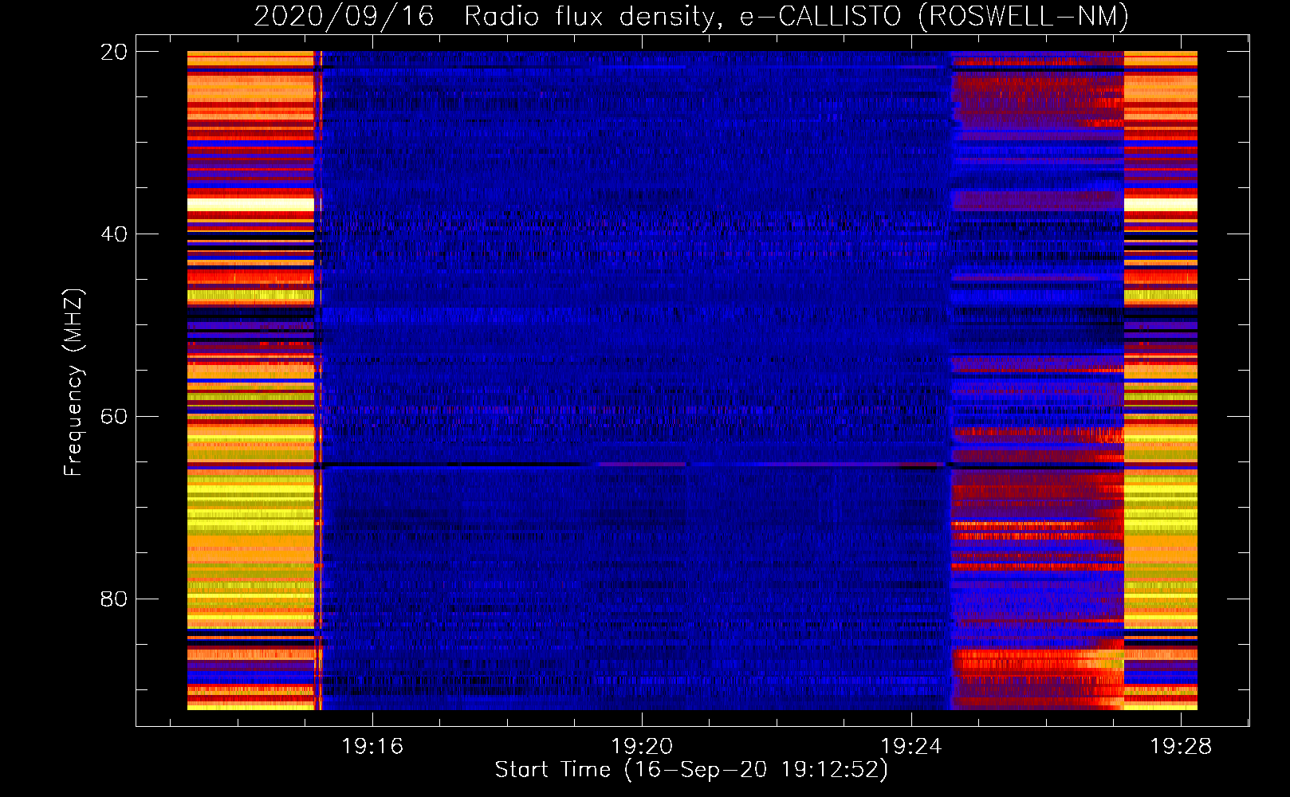Select the 'Frequency (MHZ)' axis label
Screen dimensions: 1290x797
[73, 382]
